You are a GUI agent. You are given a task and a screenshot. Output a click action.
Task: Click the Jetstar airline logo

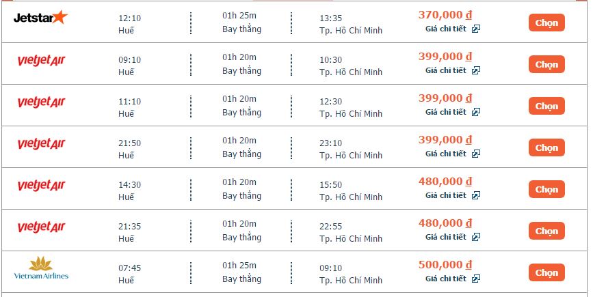click(40, 17)
